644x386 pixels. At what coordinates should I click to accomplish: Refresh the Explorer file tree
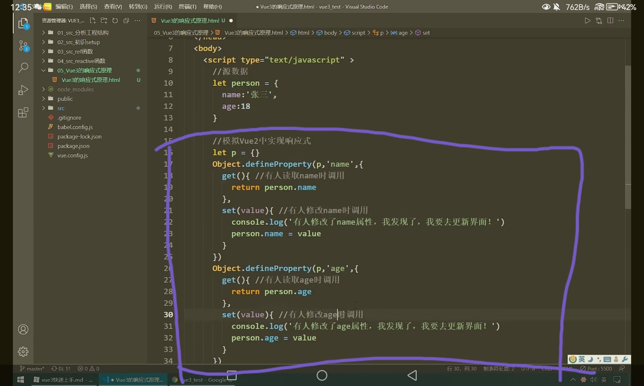coord(115,21)
